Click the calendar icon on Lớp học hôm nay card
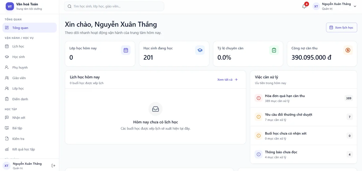 pos(126,50)
